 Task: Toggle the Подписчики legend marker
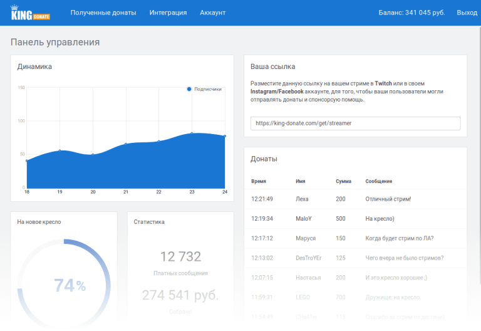click(189, 89)
